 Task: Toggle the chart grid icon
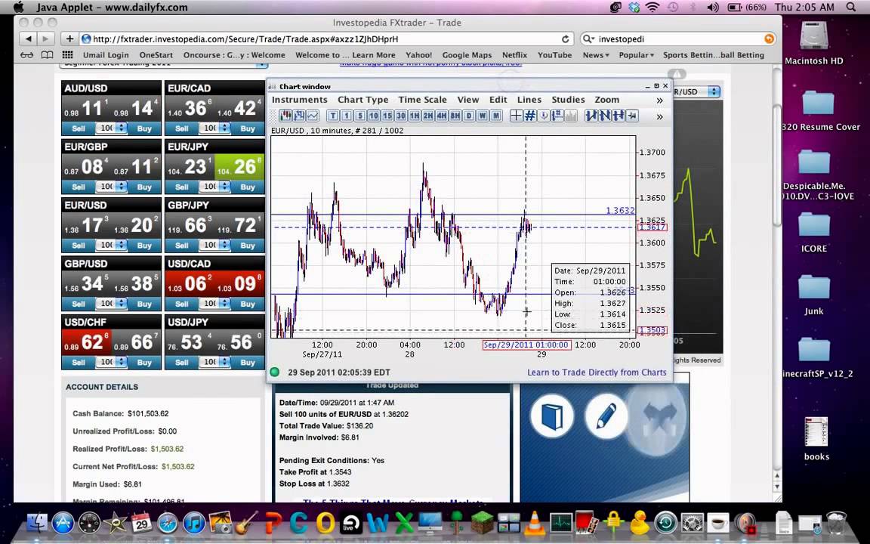pyautogui.click(x=530, y=116)
